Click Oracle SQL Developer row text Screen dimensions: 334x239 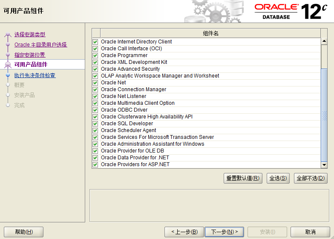click(127, 124)
